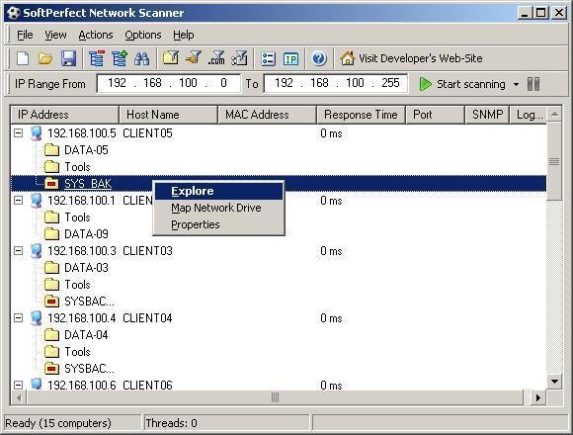
Task: Click the folder filter toolbar icon
Action: tap(171, 57)
